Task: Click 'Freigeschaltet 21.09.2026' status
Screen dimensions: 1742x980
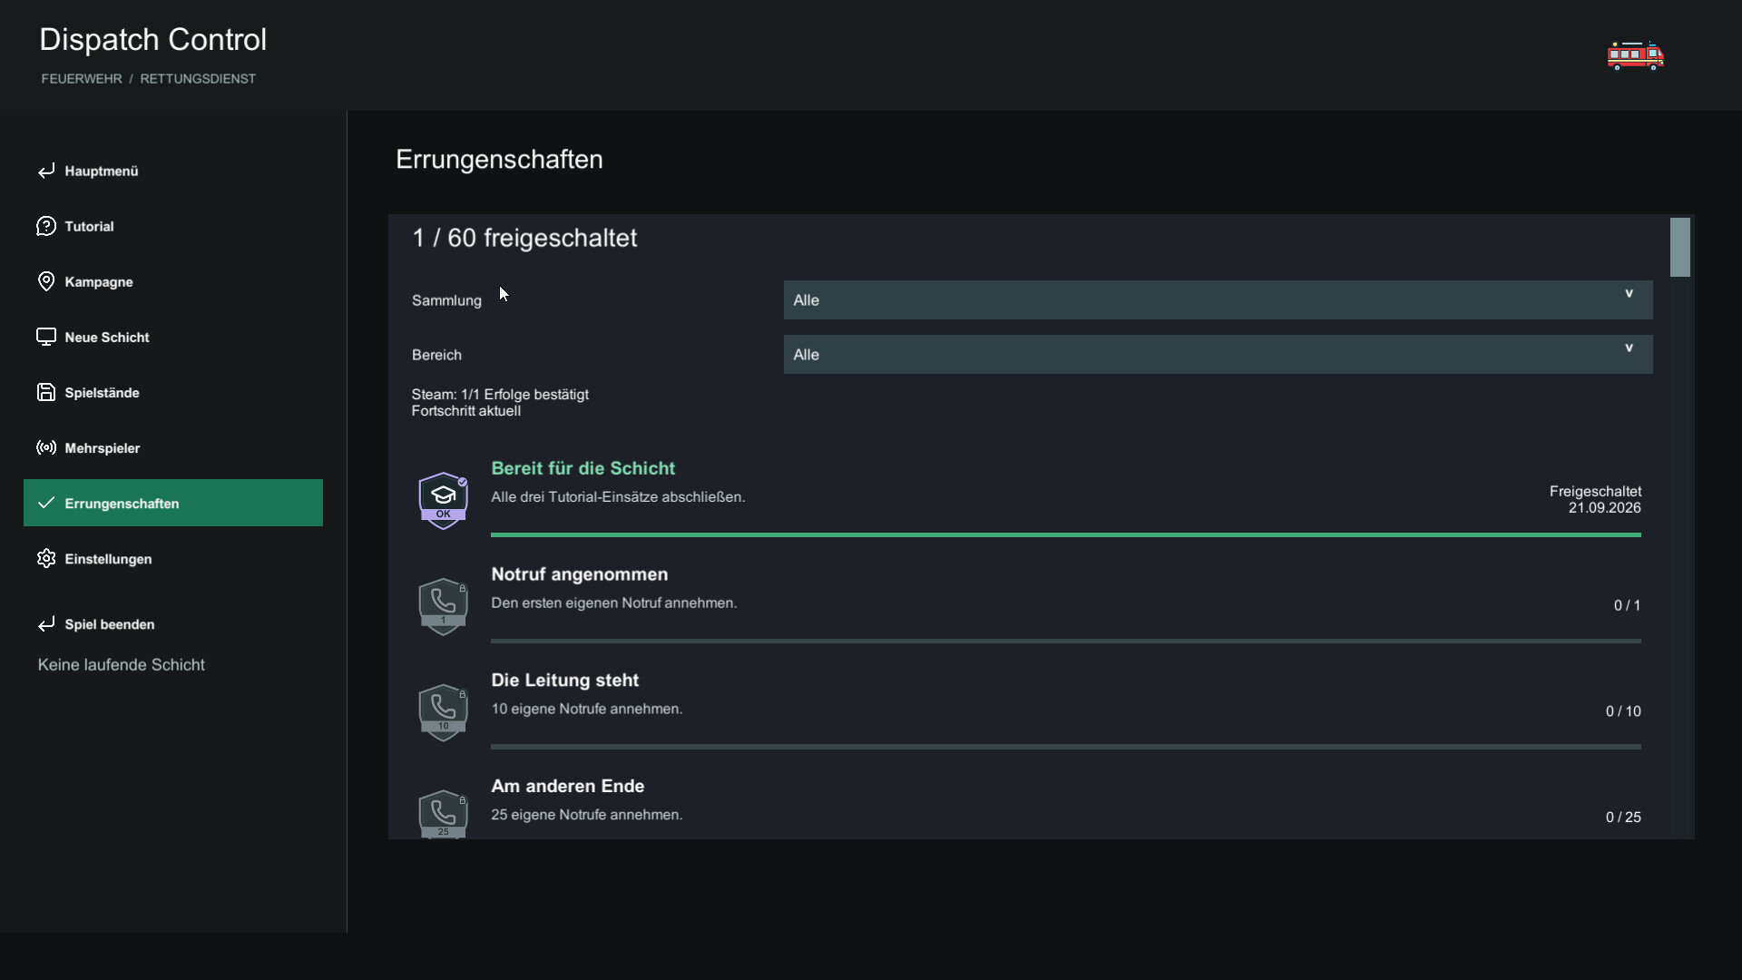Action: pos(1595,500)
